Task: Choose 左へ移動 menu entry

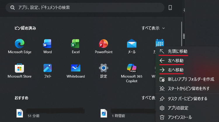Action: (x=187, y=61)
